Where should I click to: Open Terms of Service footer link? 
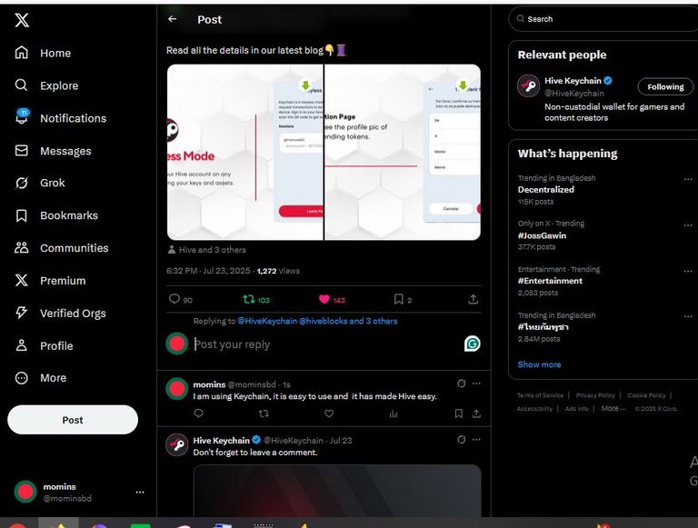tap(540, 395)
